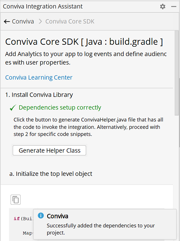Click the breadcrumb chevron separator

tap(40, 21)
